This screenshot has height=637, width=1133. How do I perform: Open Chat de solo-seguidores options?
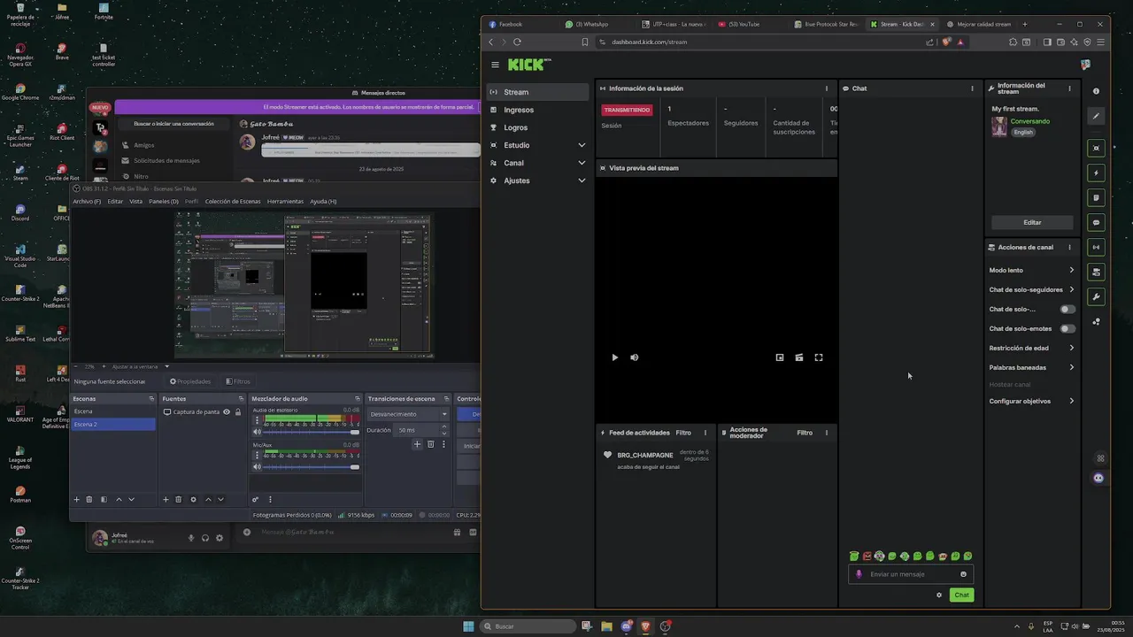pos(1032,290)
